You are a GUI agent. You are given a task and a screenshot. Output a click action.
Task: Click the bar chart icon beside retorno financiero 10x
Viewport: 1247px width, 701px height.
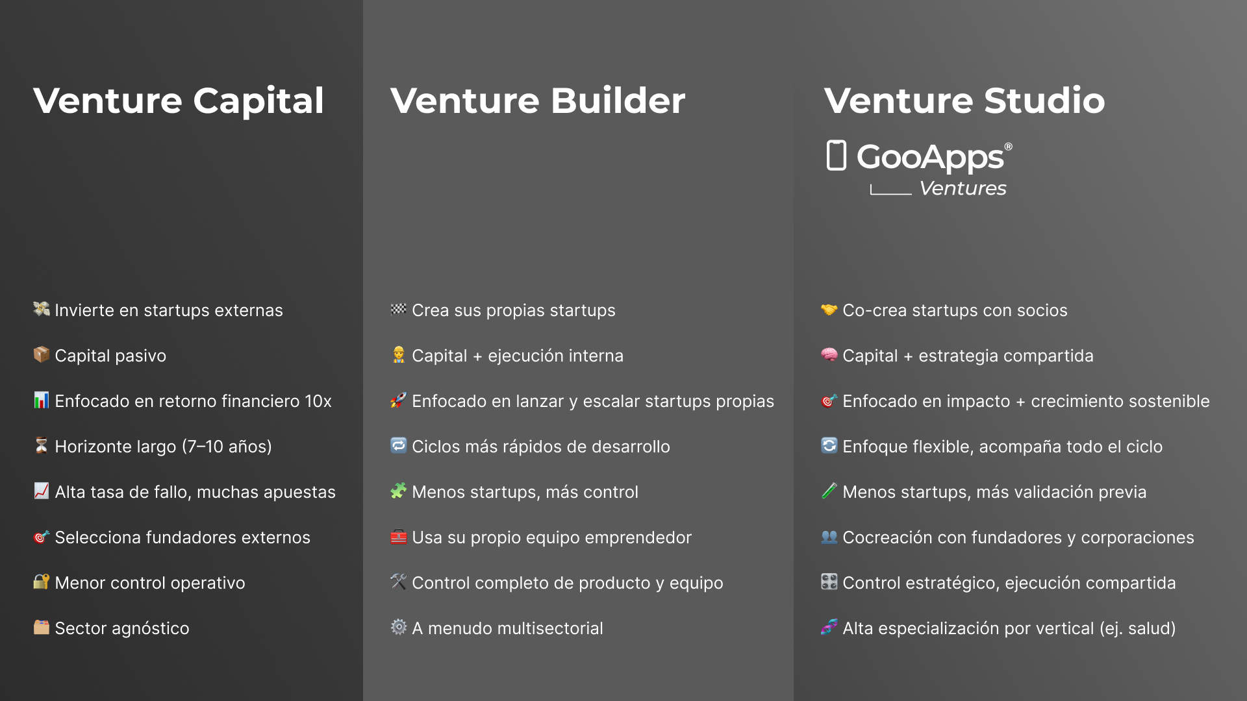click(x=41, y=400)
